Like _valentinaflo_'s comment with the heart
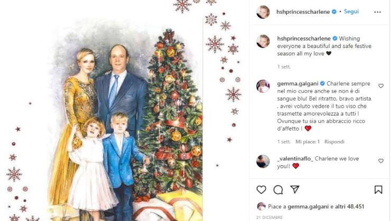Screen dimensions: 391x221 pos(381,161)
